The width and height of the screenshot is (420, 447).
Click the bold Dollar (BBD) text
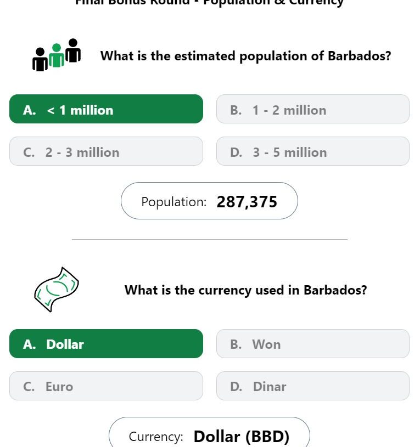coord(242,437)
